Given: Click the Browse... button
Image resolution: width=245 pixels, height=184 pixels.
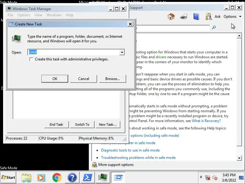Looking at the screenshot, I should (x=112, y=79).
